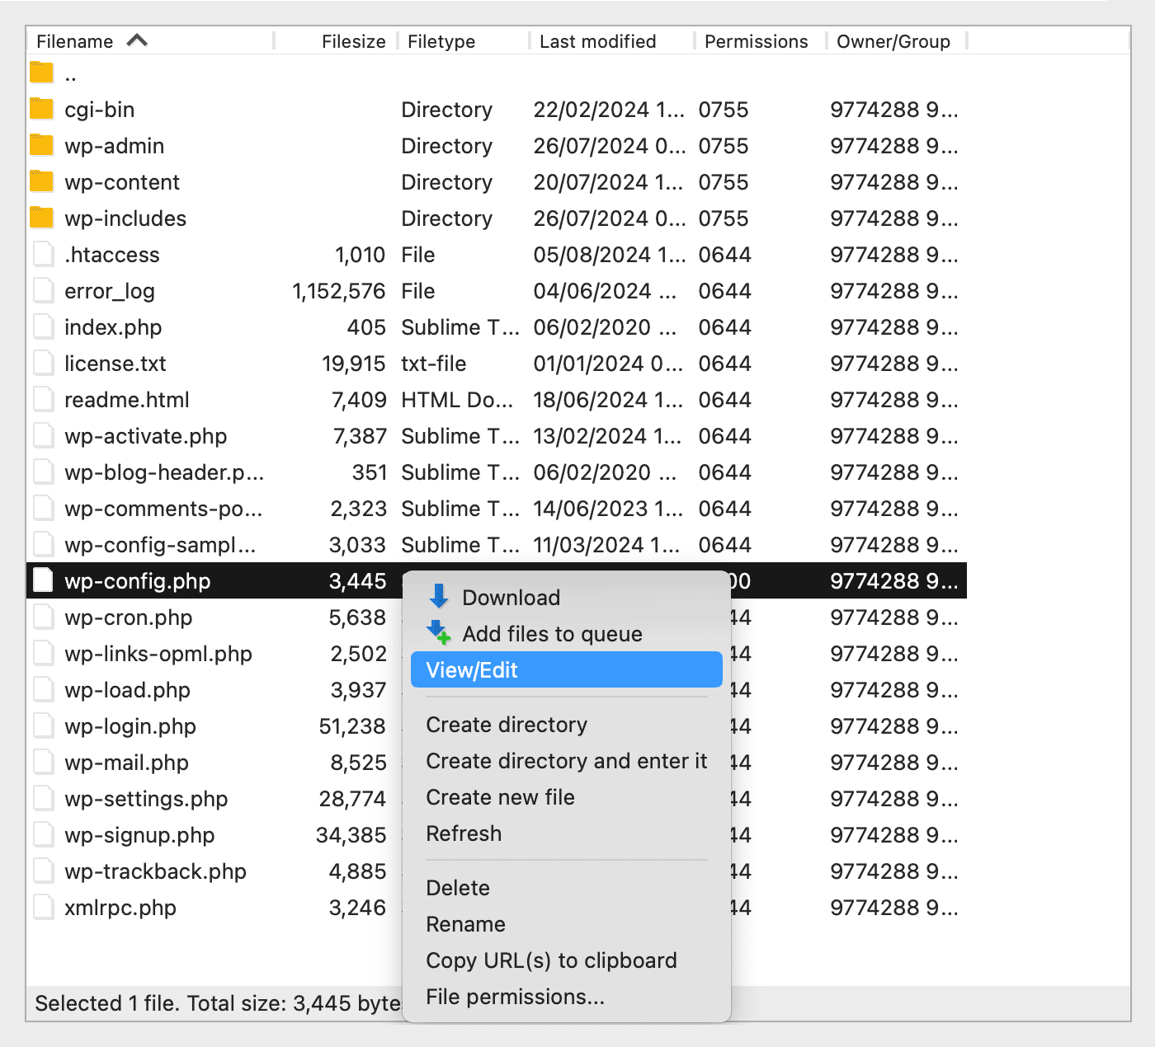Image resolution: width=1155 pixels, height=1047 pixels.
Task: Click wp-settings.php size 28,774
Action: (x=352, y=799)
